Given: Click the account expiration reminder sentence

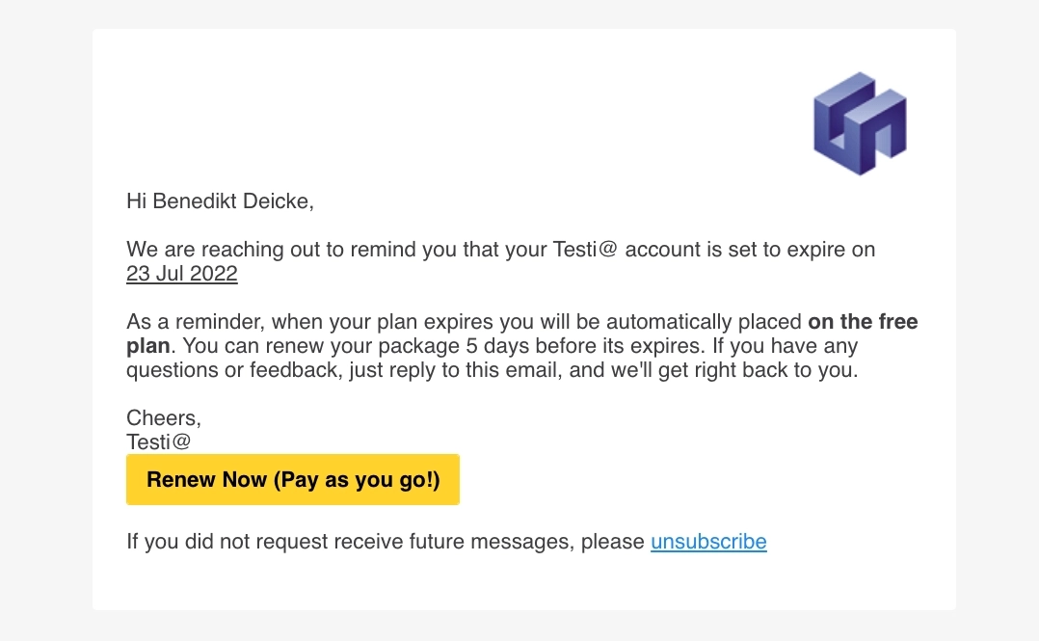Looking at the screenshot, I should [x=501, y=249].
